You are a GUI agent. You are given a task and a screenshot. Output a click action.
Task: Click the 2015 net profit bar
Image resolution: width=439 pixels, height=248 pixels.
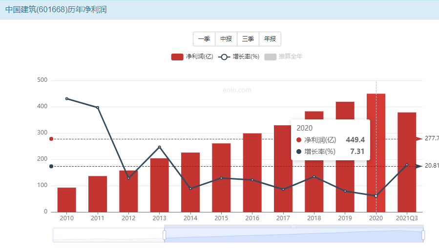point(222,178)
